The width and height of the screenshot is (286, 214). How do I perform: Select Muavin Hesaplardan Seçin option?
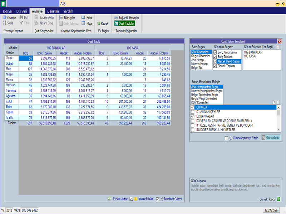(x=207, y=91)
